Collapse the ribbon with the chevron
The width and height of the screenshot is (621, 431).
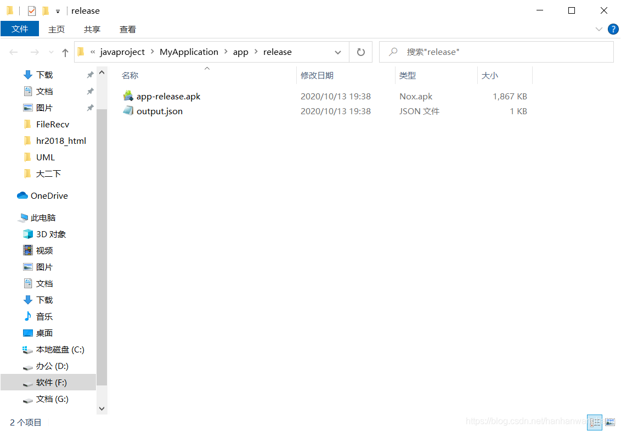click(x=599, y=29)
